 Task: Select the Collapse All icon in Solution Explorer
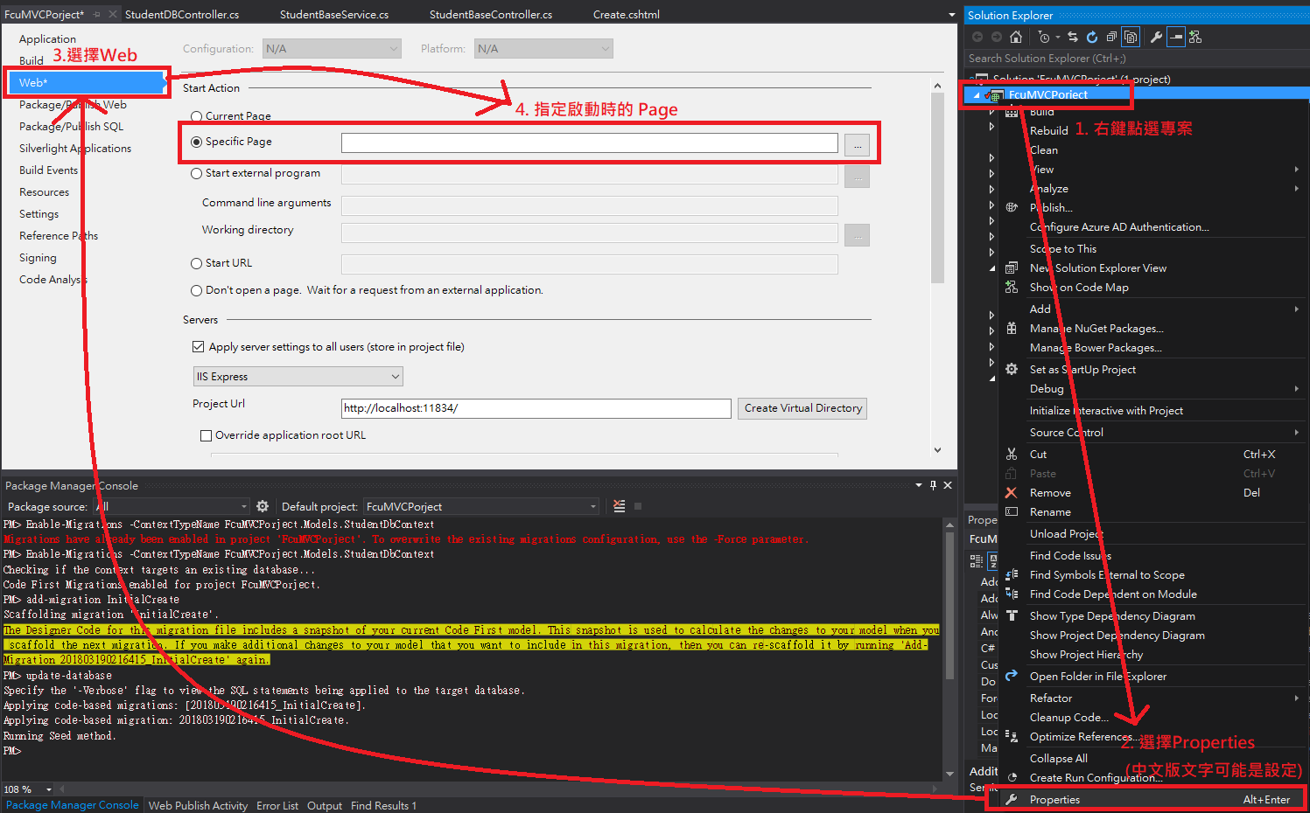point(1110,37)
